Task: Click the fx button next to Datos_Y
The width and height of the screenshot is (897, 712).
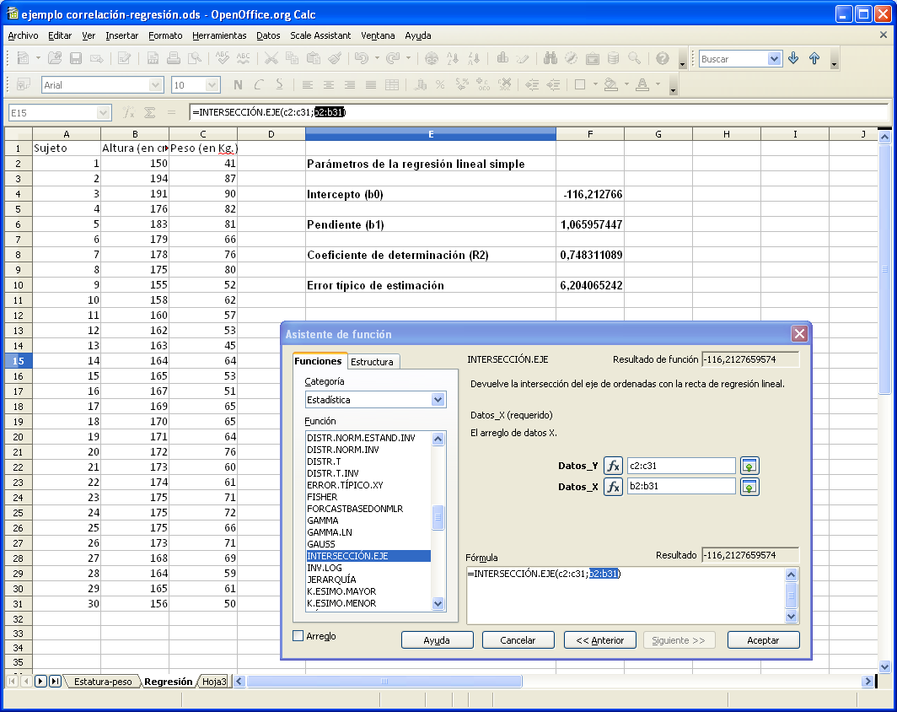Action: [613, 466]
